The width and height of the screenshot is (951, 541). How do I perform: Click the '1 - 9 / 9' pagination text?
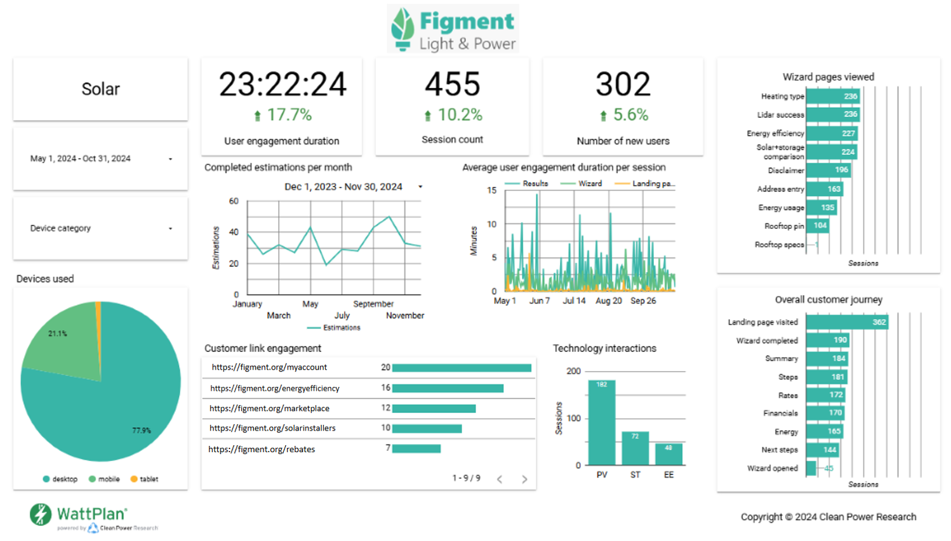point(467,478)
